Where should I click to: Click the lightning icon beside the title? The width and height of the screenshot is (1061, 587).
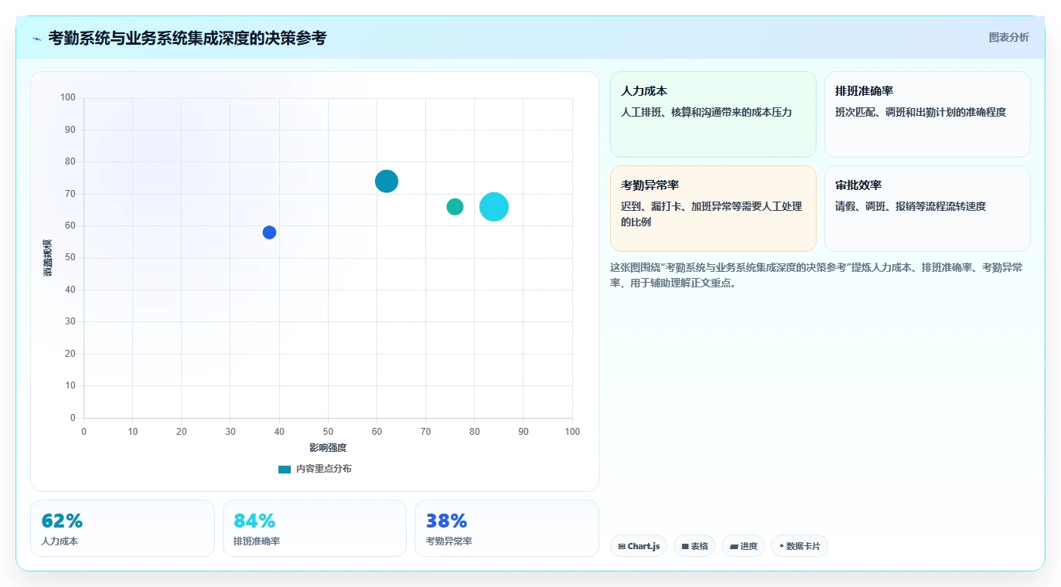pos(36,39)
